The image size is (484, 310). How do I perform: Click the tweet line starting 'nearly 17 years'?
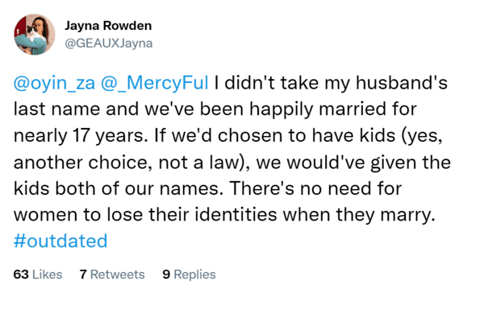(x=228, y=136)
